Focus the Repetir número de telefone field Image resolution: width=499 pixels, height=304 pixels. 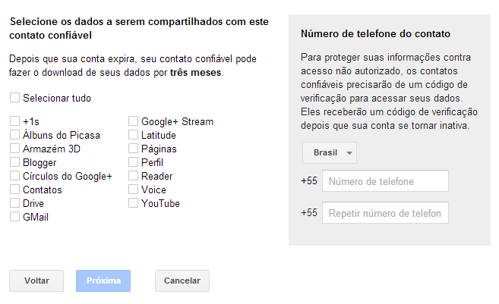[x=385, y=213]
